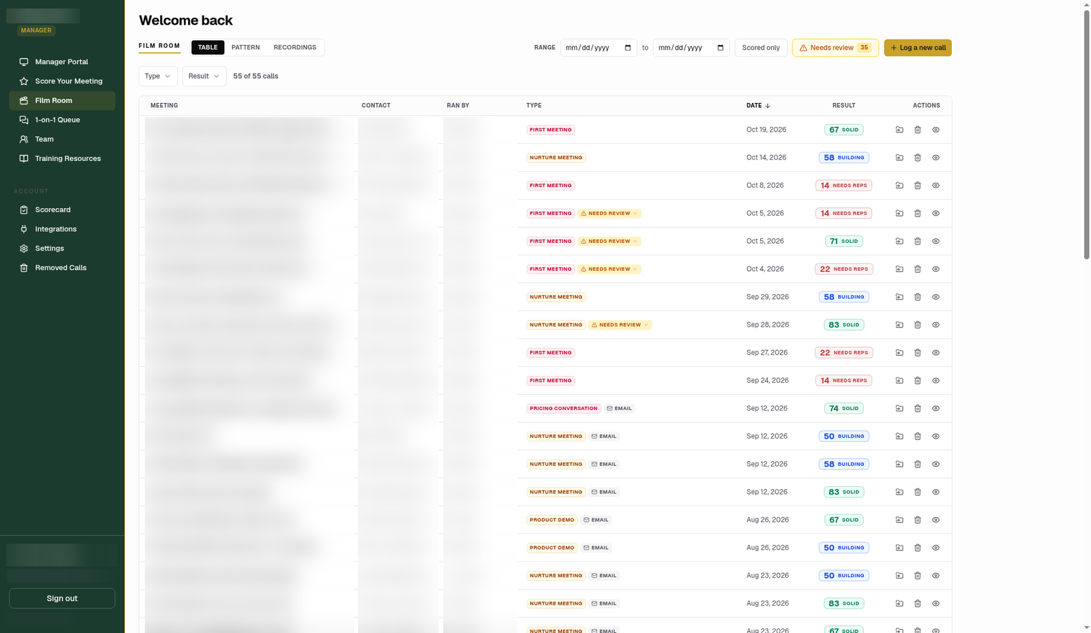The width and height of the screenshot is (1091, 633).
Task: Click the page vertical scrollbar thumb
Action: 1086,135
